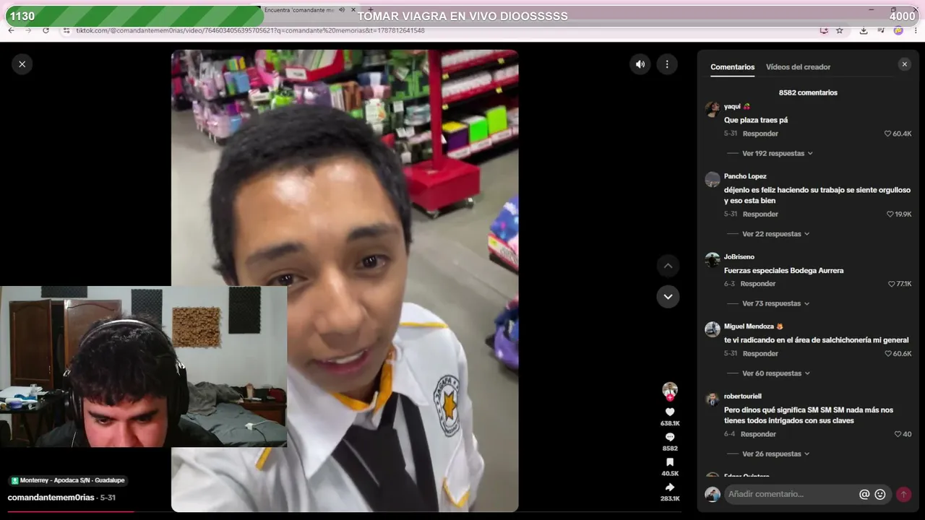The image size is (925, 520).
Task: Post the comment with red arrow button
Action: (903, 495)
